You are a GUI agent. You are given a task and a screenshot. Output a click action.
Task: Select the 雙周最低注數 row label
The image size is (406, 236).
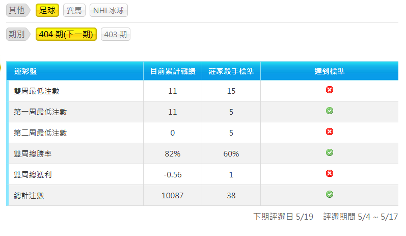pos(37,91)
